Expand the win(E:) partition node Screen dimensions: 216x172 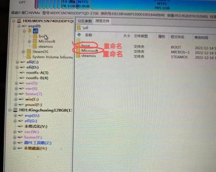tap(16, 99)
